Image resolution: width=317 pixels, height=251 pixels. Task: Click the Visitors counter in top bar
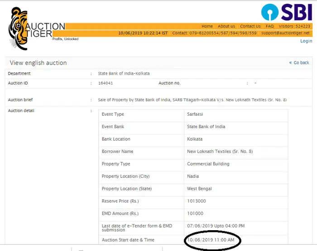[x=294, y=26]
